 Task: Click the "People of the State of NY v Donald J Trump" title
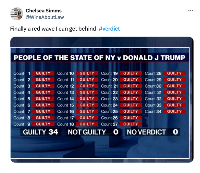99,58
